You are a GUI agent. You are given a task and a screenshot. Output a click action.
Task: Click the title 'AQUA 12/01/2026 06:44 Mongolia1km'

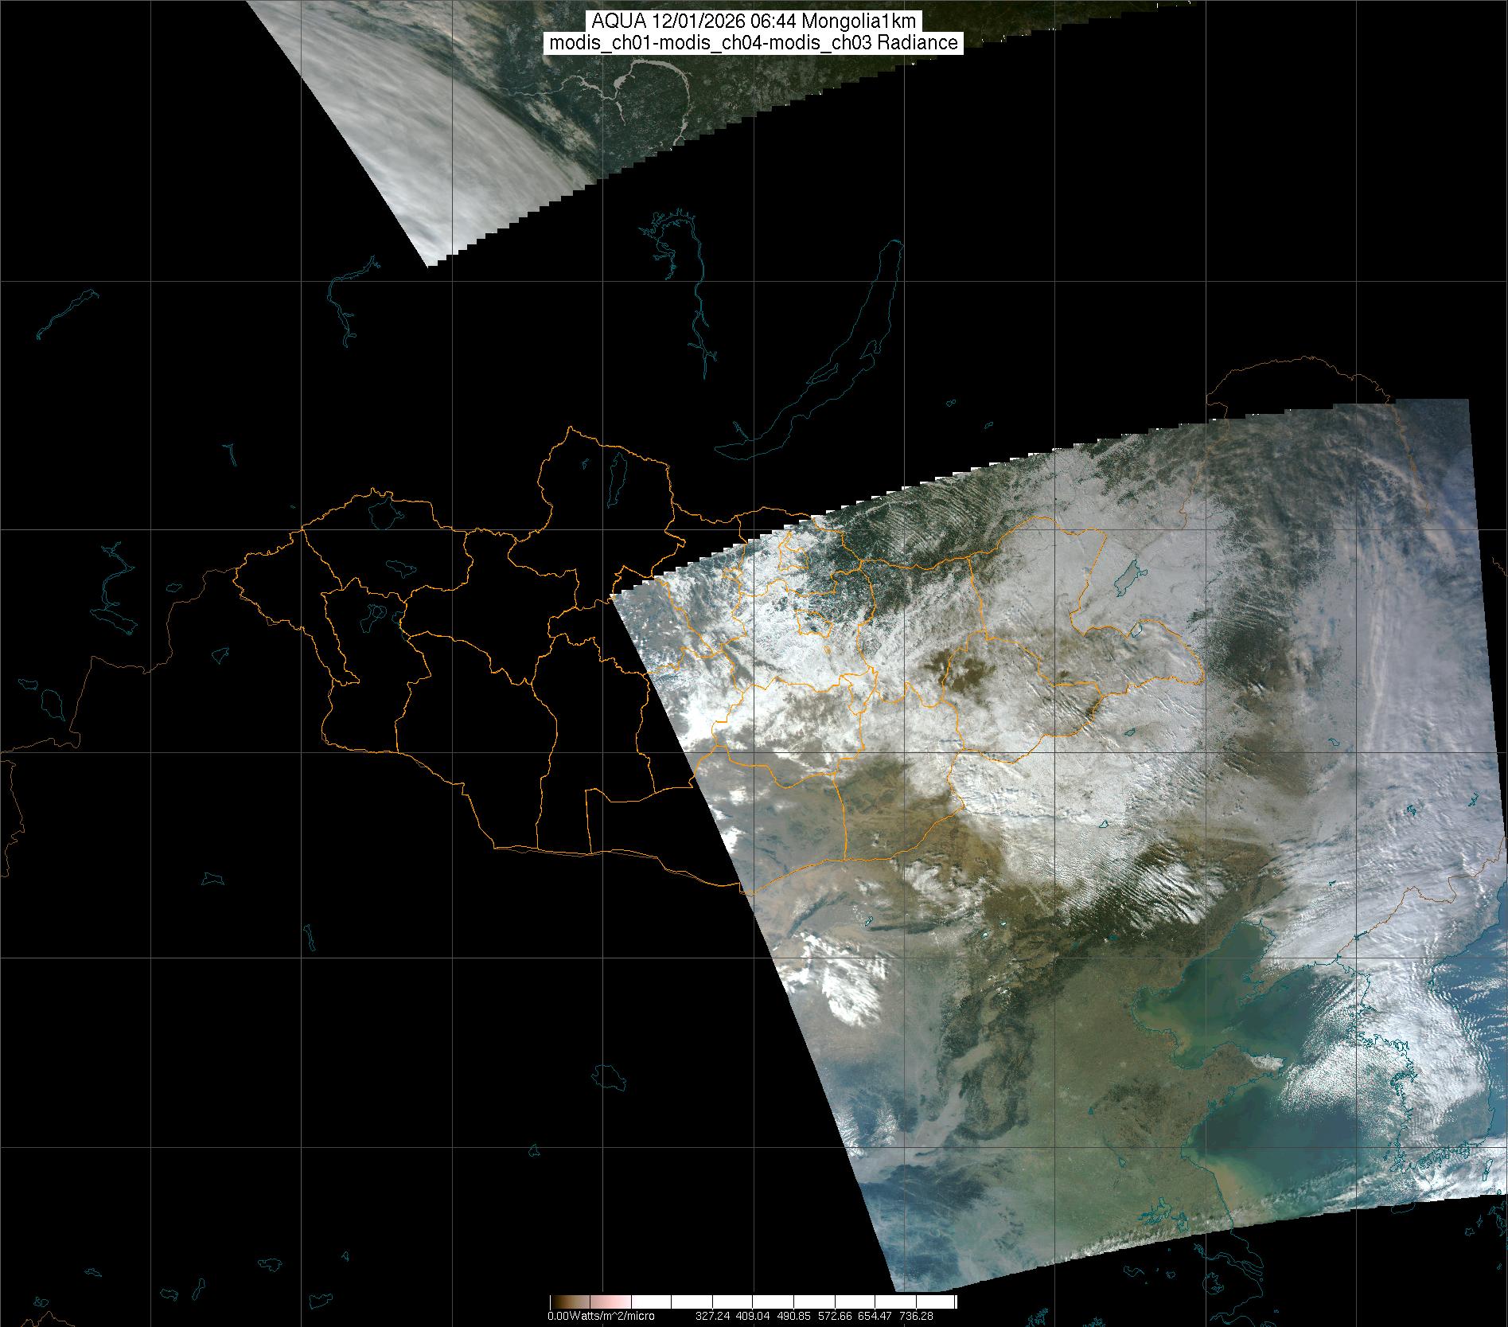[x=754, y=21]
